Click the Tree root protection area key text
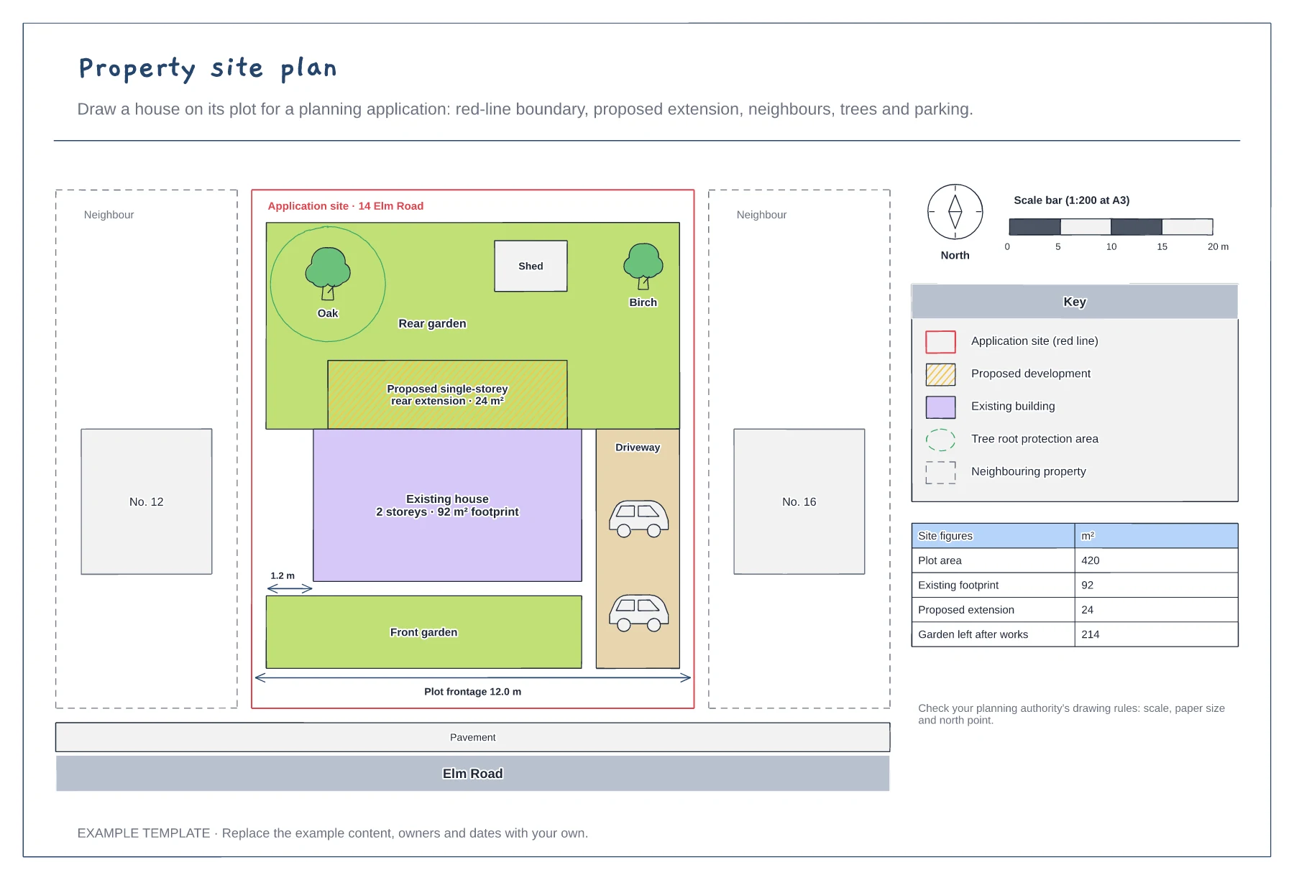 point(1034,439)
